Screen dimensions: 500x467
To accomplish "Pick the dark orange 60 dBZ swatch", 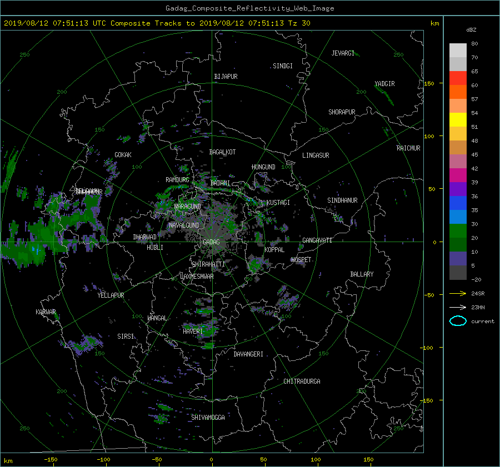I will [x=458, y=92].
